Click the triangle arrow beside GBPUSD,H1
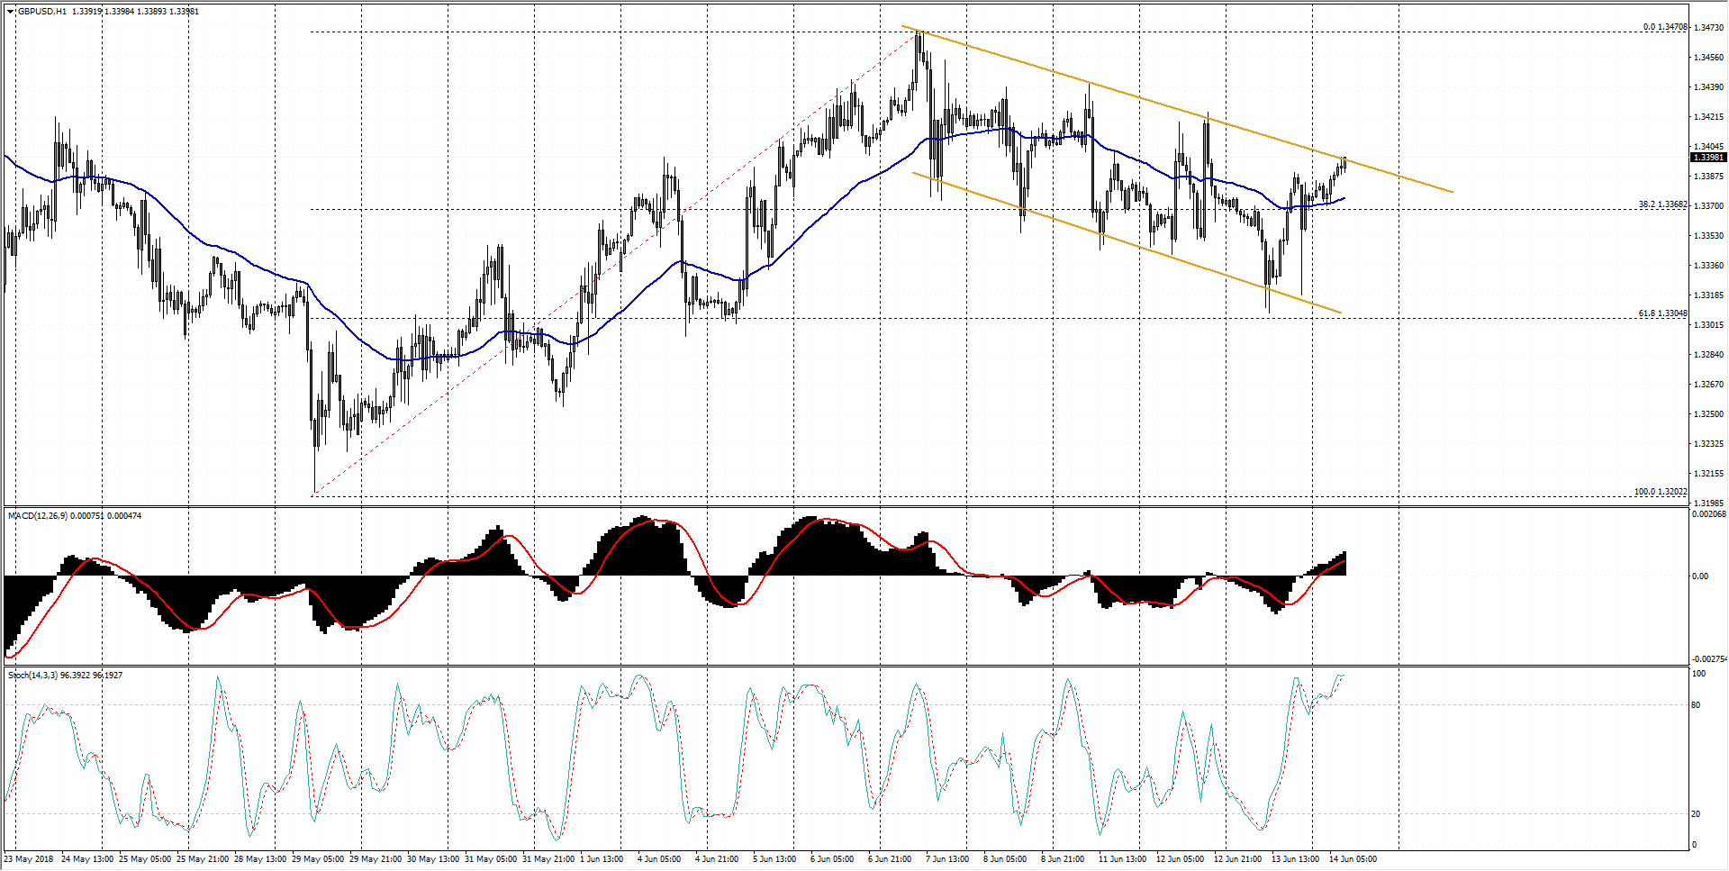The height and width of the screenshot is (871, 1729). (x=11, y=12)
